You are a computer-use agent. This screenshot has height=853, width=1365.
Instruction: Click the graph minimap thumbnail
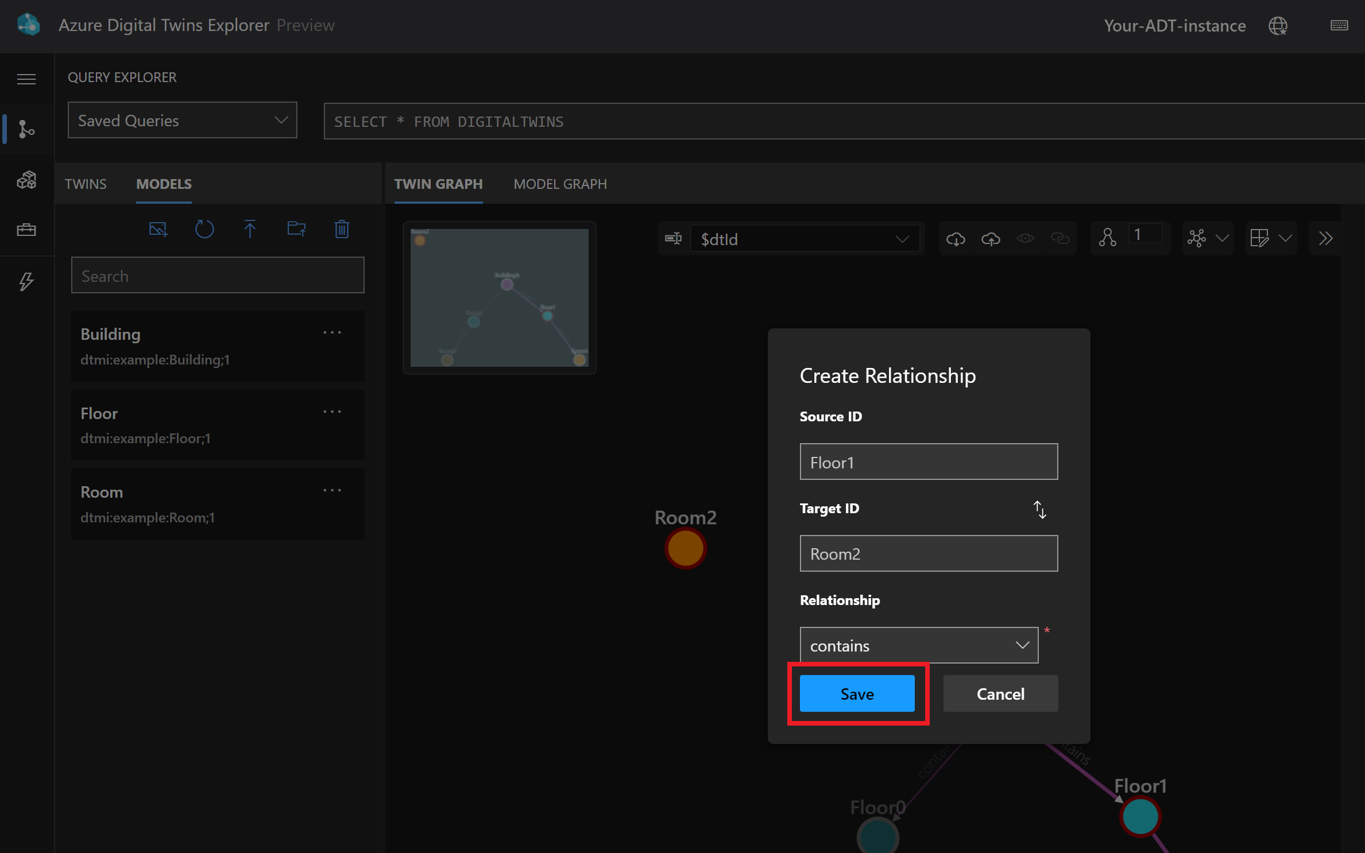point(499,298)
